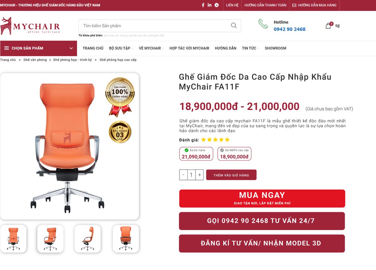
Task: Select the back-view chair thumbnail
Action: pos(126,238)
